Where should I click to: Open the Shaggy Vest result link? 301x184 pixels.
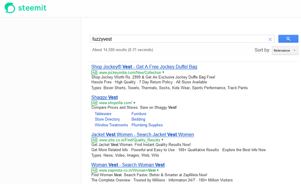pyautogui.click(x=105, y=97)
